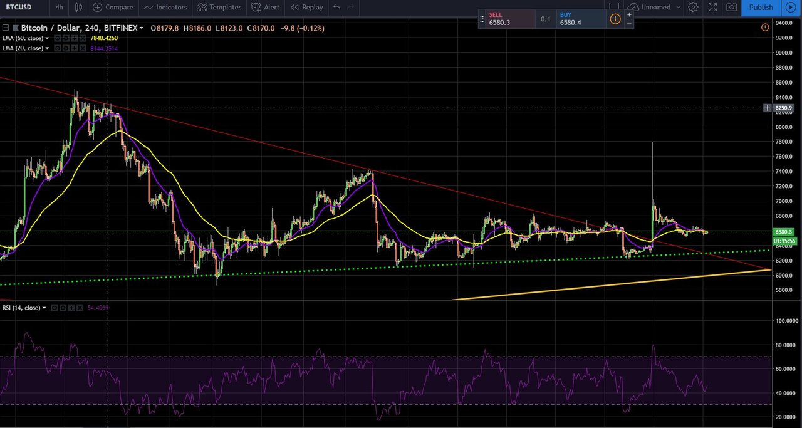Click the blue Publish button
802x428 pixels.
tap(761, 7)
